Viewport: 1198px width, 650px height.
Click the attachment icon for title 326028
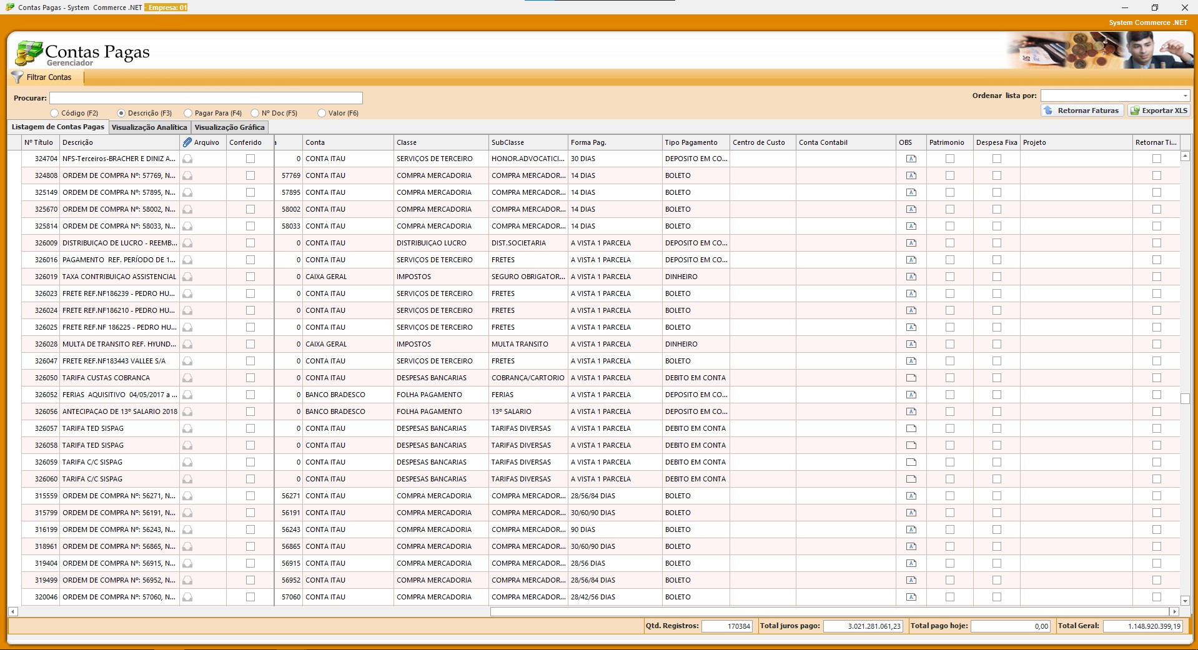pos(187,345)
